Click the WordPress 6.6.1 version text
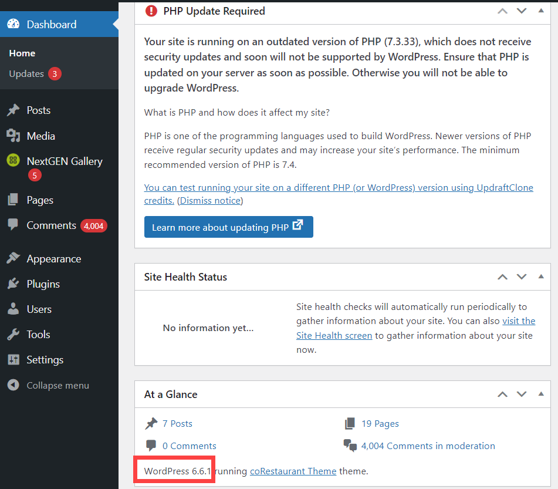Viewport: 558px width, 489px height. (x=177, y=471)
